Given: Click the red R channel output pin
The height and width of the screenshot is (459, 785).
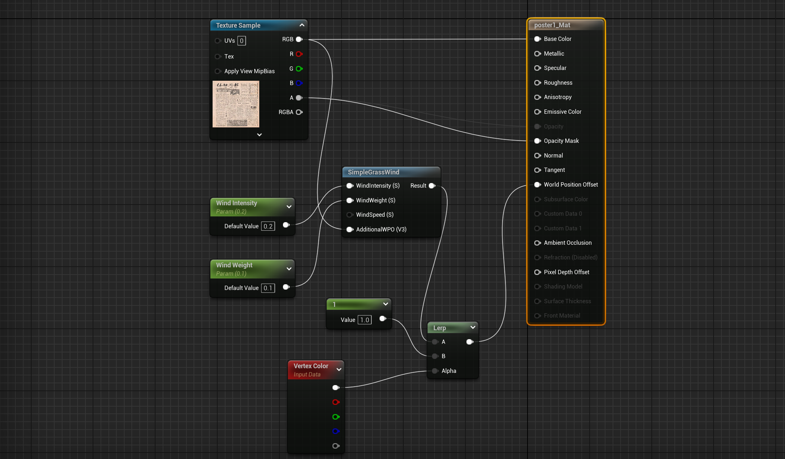Looking at the screenshot, I should [x=299, y=54].
